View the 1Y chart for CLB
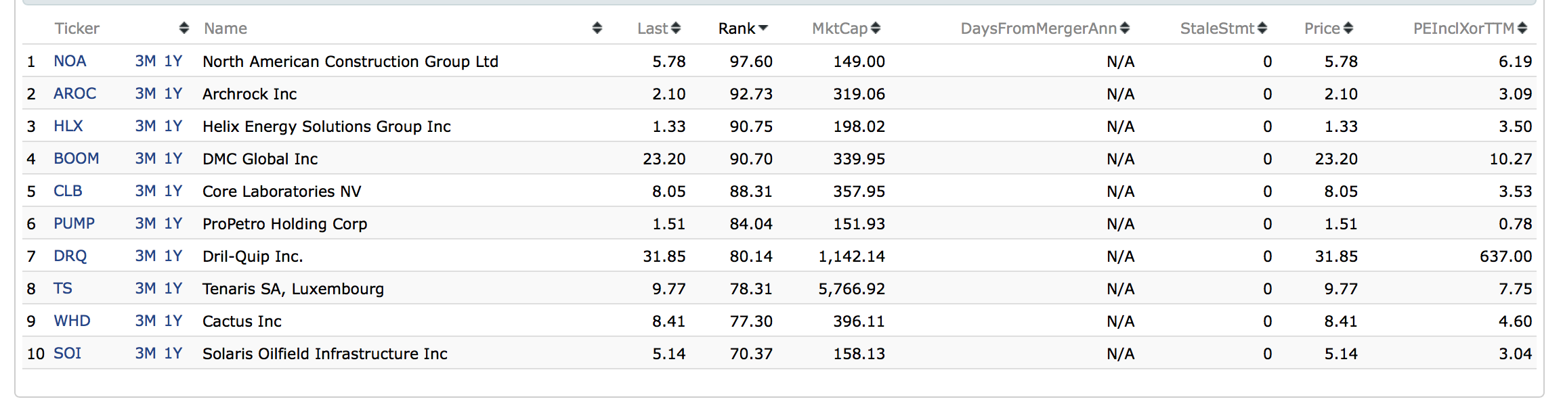This screenshot has width=1563, height=414. (173, 191)
